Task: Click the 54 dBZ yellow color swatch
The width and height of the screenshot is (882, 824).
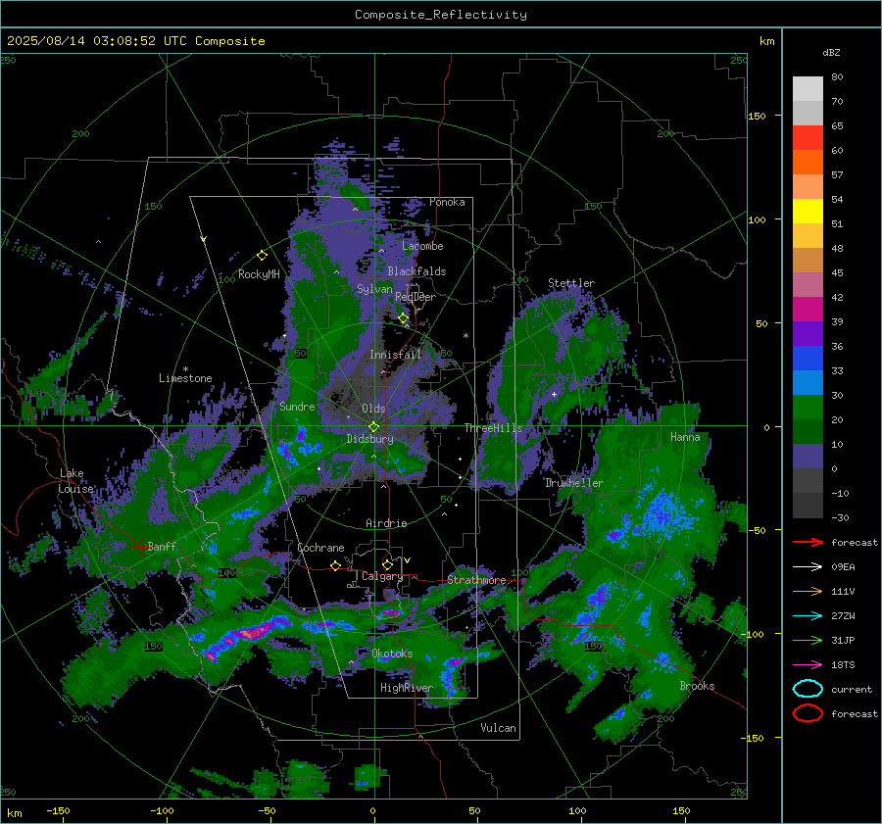Action: [x=808, y=211]
